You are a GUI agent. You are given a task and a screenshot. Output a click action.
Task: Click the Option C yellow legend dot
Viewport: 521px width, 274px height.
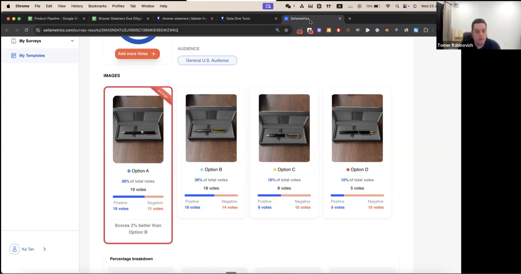pos(275,170)
